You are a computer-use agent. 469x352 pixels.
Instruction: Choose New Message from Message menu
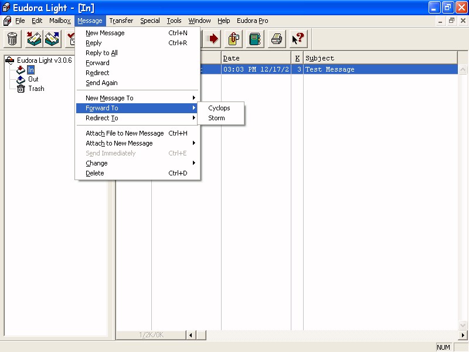(137, 33)
